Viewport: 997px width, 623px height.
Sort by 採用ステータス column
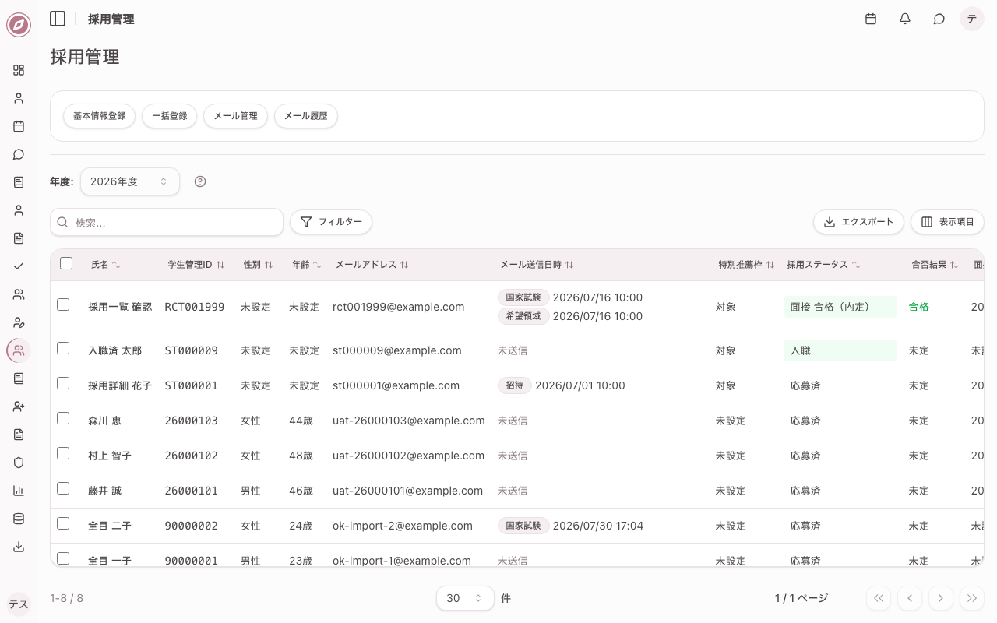(x=823, y=265)
